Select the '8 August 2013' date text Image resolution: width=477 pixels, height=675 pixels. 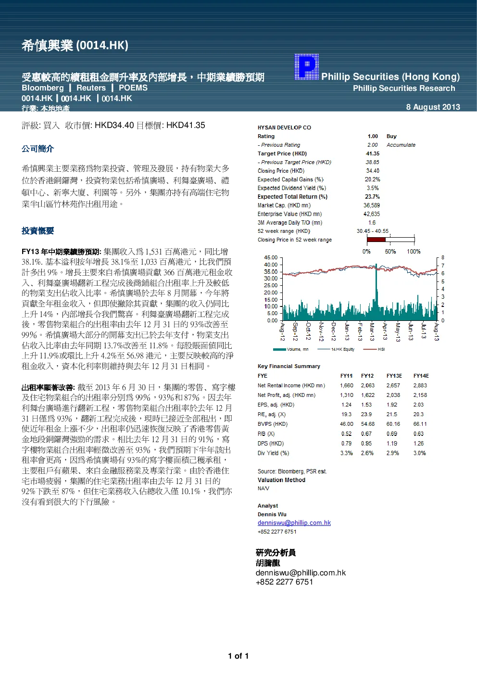click(x=433, y=107)
